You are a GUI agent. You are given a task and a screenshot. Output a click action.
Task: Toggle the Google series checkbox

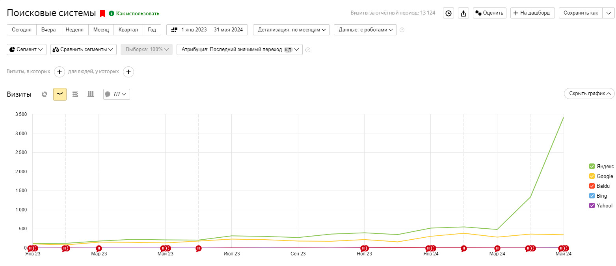tap(592, 176)
